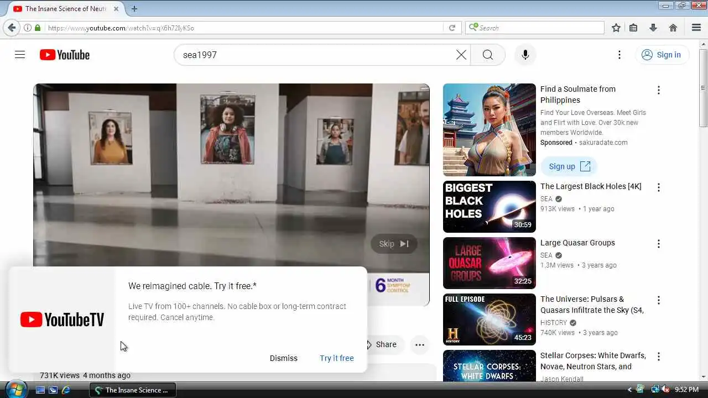Close the YouTube browser tab
Viewport: 708px width, 398px height.
116,9
